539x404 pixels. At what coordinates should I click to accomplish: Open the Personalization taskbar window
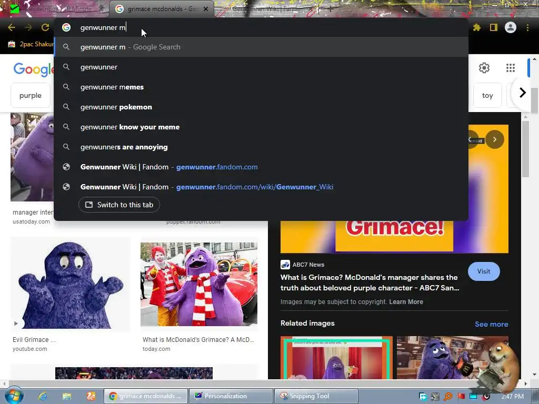(232, 396)
